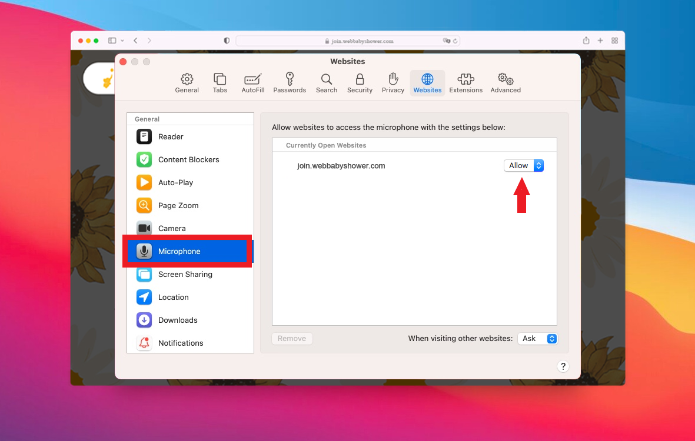Open the Passwords preferences pane

coord(290,83)
